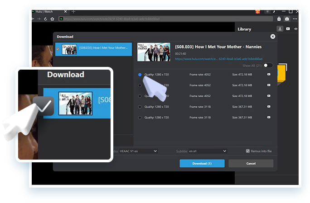The width and height of the screenshot is (310, 203).
Task: Switch to light theme sun icon
Action: (x=267, y=12)
